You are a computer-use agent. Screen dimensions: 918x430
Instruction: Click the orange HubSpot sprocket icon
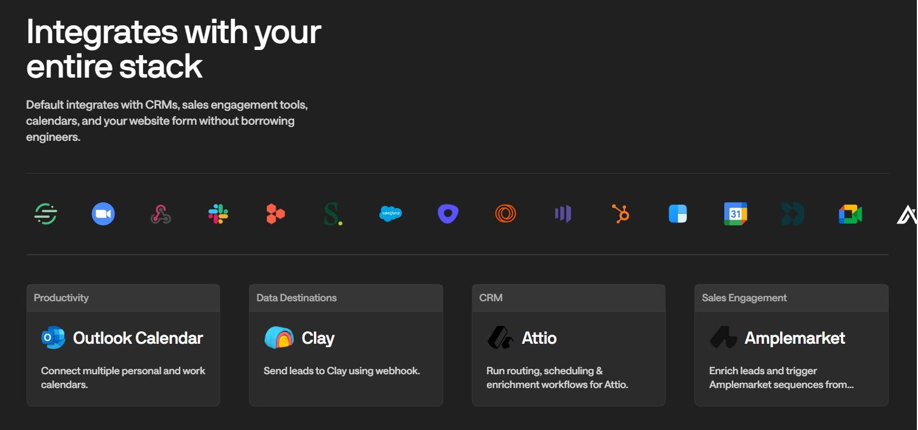[621, 214]
